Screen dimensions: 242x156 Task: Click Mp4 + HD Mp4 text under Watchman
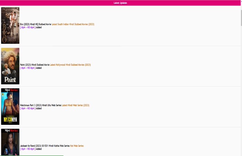28,109
